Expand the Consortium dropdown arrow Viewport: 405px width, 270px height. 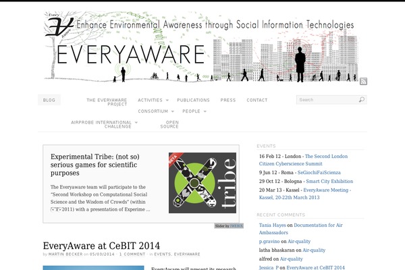[173, 111]
